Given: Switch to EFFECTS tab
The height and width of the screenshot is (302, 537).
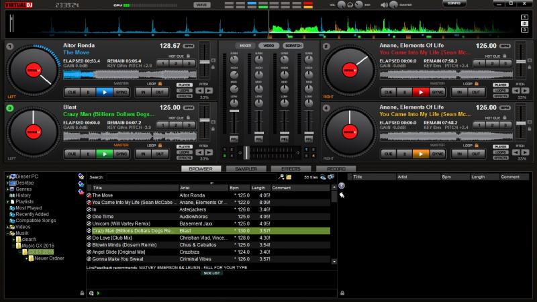Looking at the screenshot, I should (x=291, y=169).
